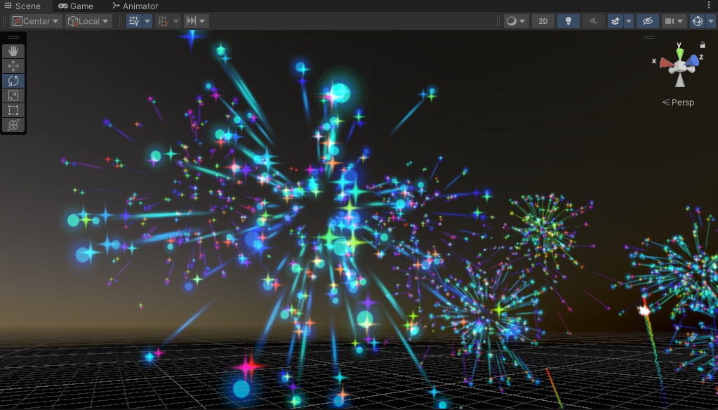The height and width of the screenshot is (410, 718).
Task: Click the orientation gizmo overlay drag handle
Action: (x=649, y=37)
